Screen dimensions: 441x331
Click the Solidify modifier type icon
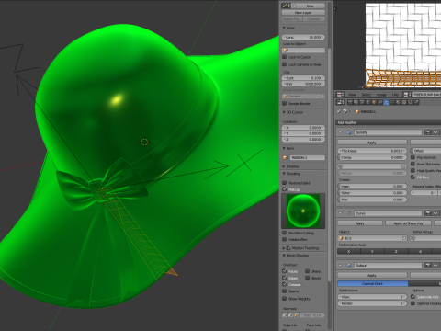(x=349, y=132)
